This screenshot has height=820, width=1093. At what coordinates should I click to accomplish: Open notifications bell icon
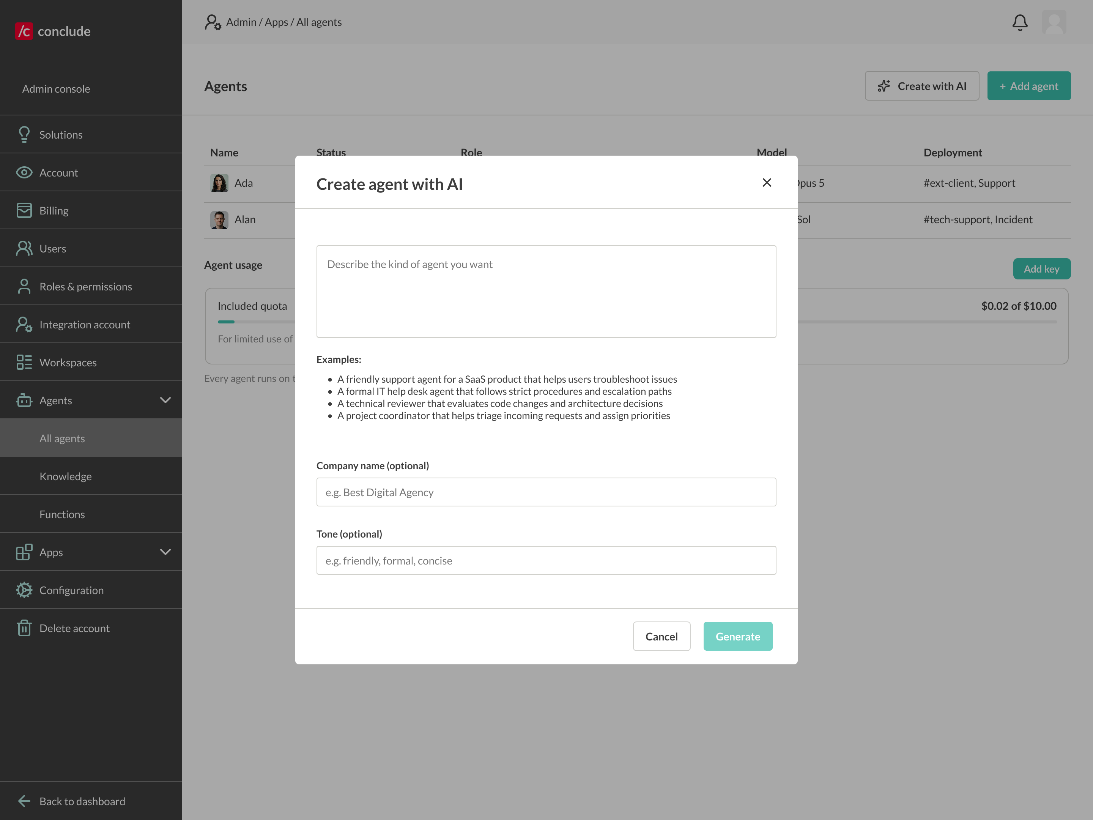[1020, 22]
